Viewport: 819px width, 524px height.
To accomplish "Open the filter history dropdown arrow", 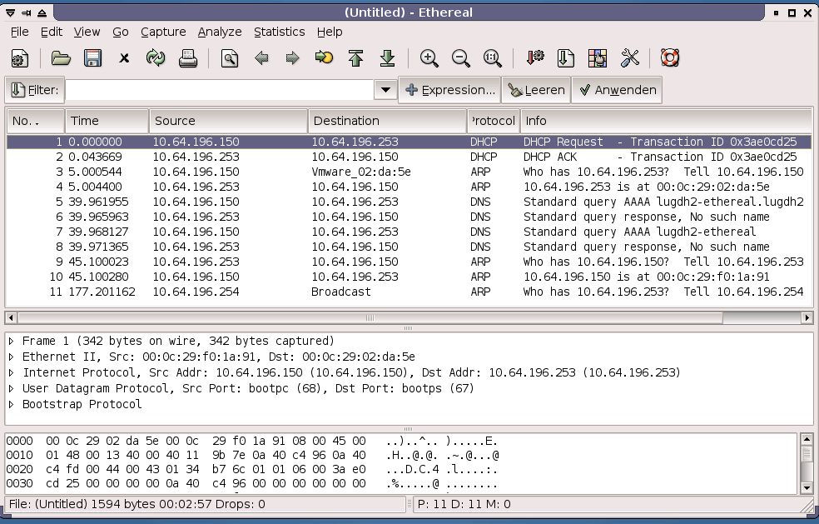I will click(385, 90).
